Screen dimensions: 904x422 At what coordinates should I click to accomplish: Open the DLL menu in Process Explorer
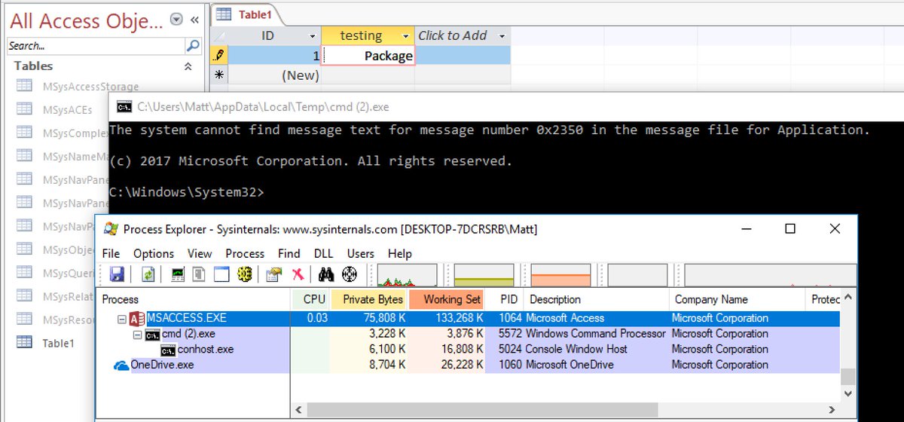323,254
